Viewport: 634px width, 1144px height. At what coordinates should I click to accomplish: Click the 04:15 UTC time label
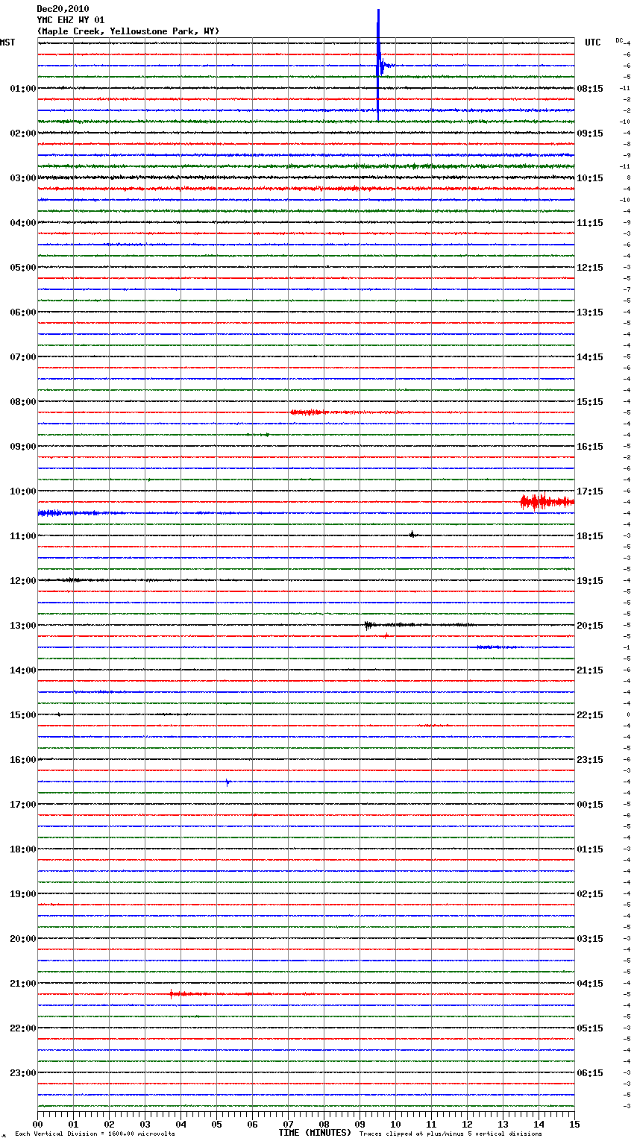[590, 984]
